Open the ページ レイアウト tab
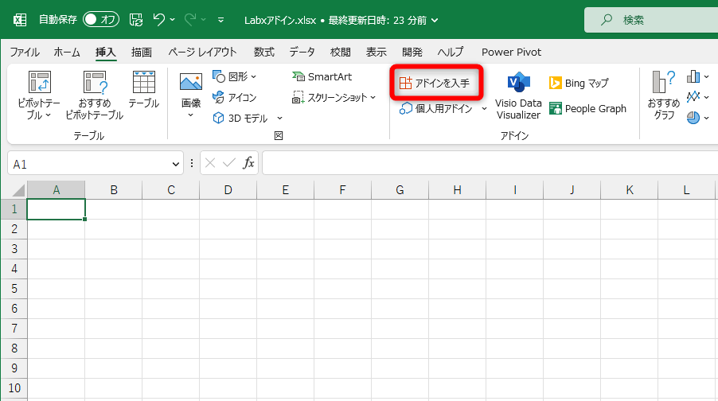Viewport: 718px width, 401px height. click(x=202, y=53)
